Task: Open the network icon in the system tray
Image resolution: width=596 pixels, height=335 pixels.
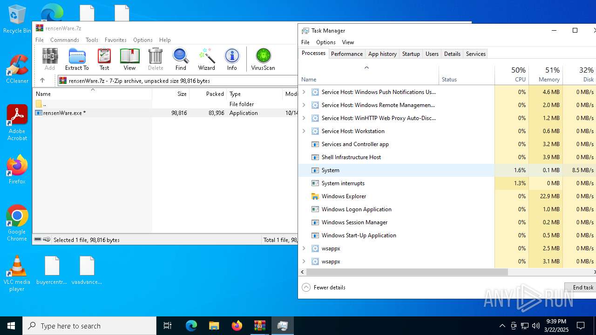Action: 525,326
